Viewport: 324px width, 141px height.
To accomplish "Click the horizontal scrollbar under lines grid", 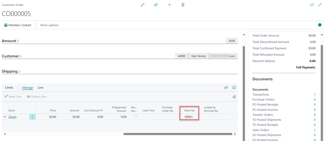I will (x=178, y=134).
